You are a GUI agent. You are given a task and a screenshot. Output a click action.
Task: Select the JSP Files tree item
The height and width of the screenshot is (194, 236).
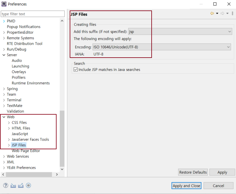click(x=19, y=145)
